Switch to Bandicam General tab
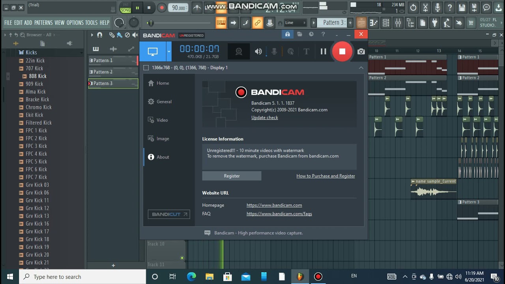 click(x=164, y=101)
